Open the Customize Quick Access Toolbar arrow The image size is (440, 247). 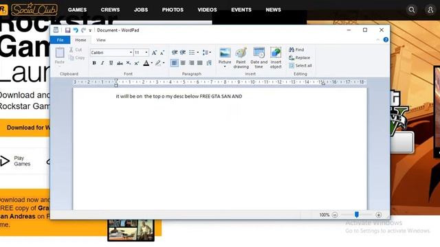90,30
